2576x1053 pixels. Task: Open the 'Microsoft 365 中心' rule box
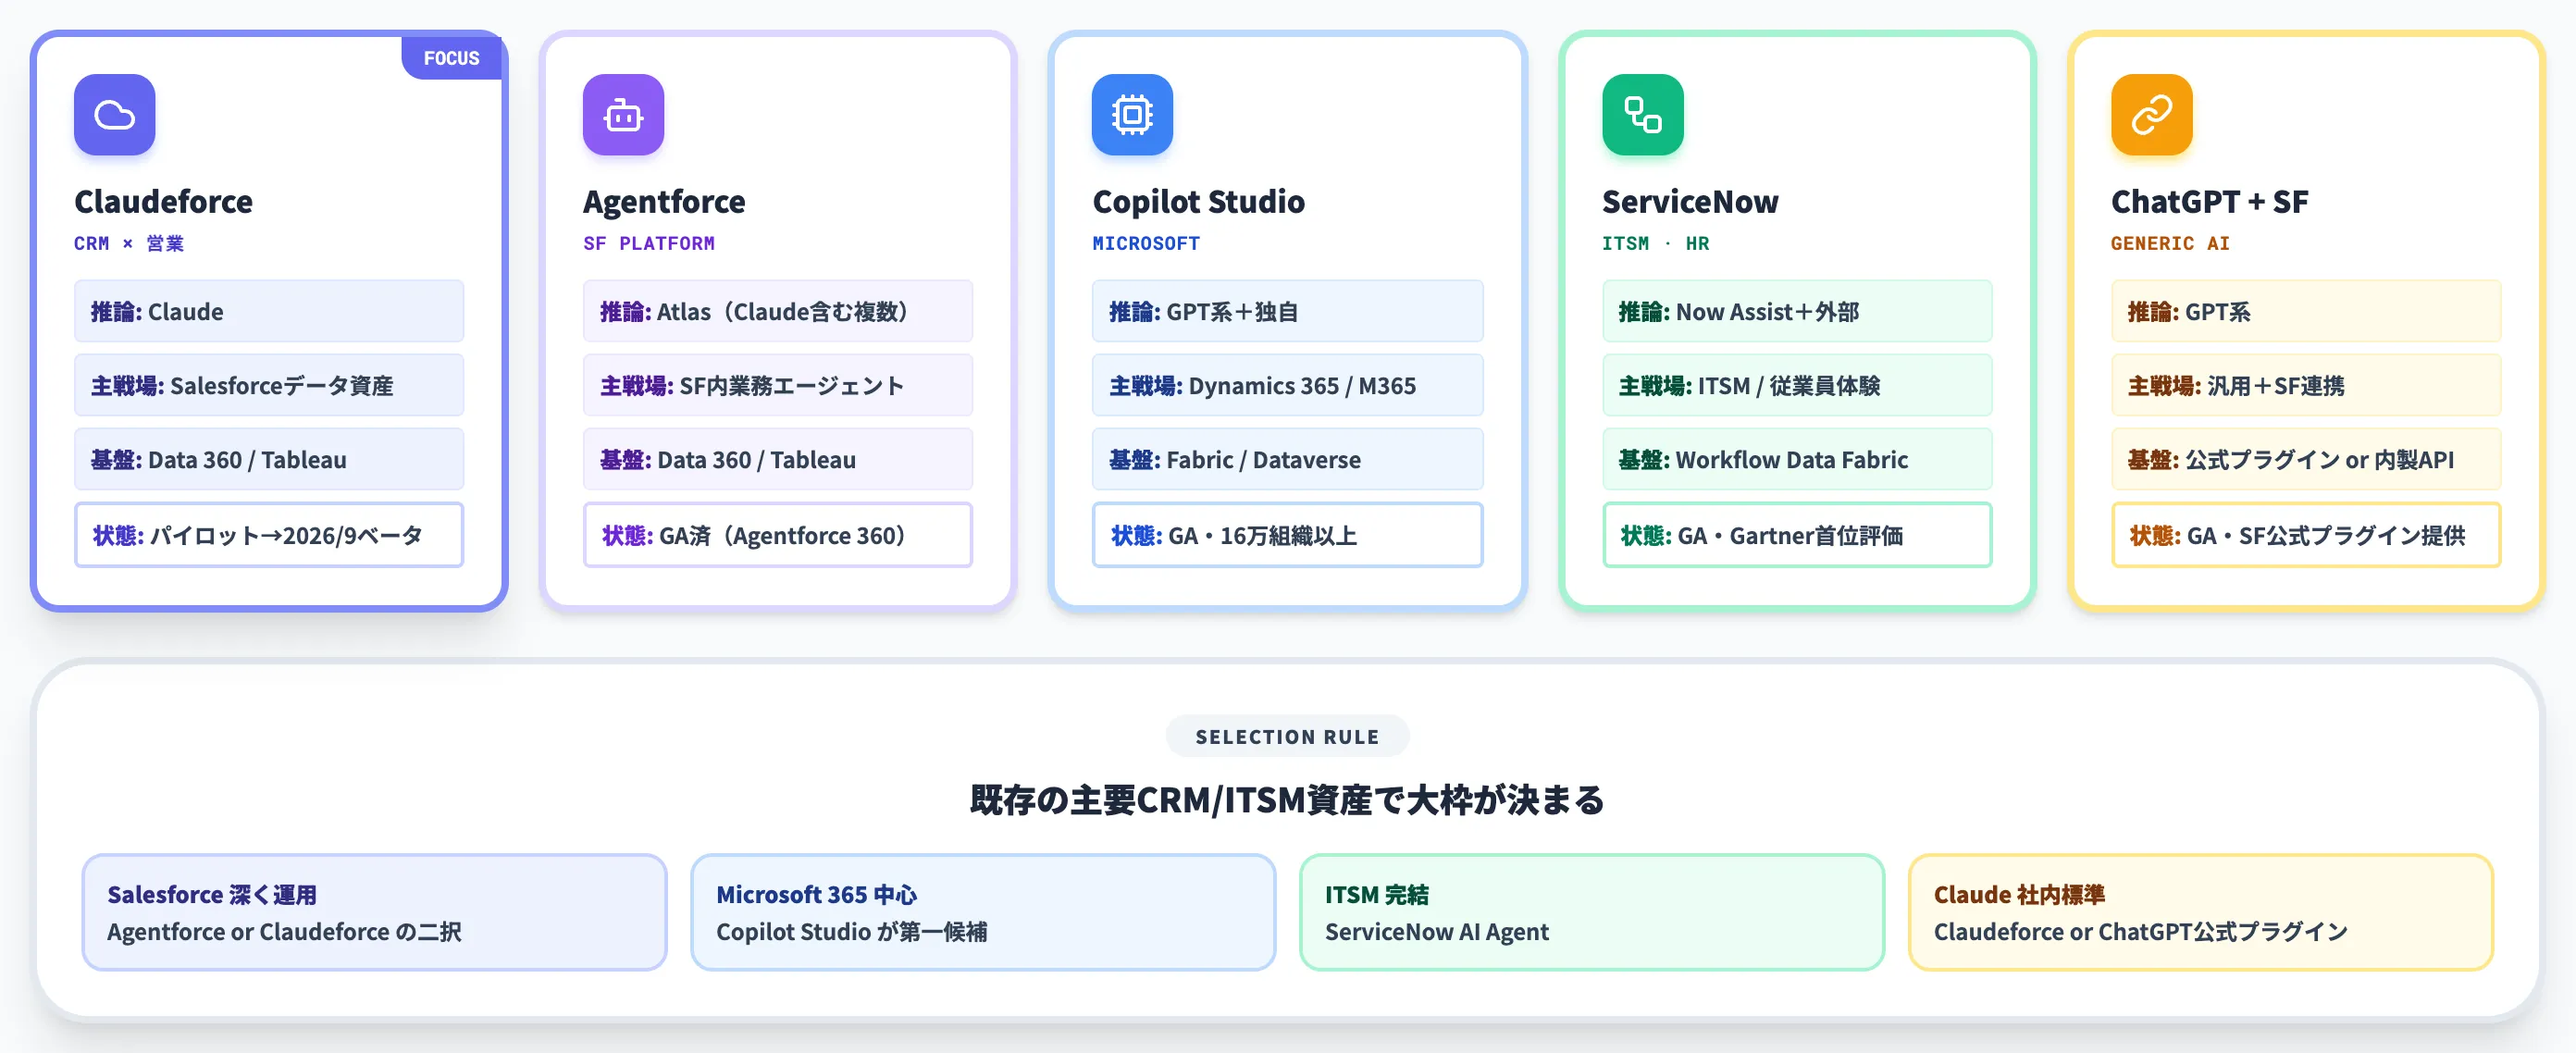click(983, 912)
